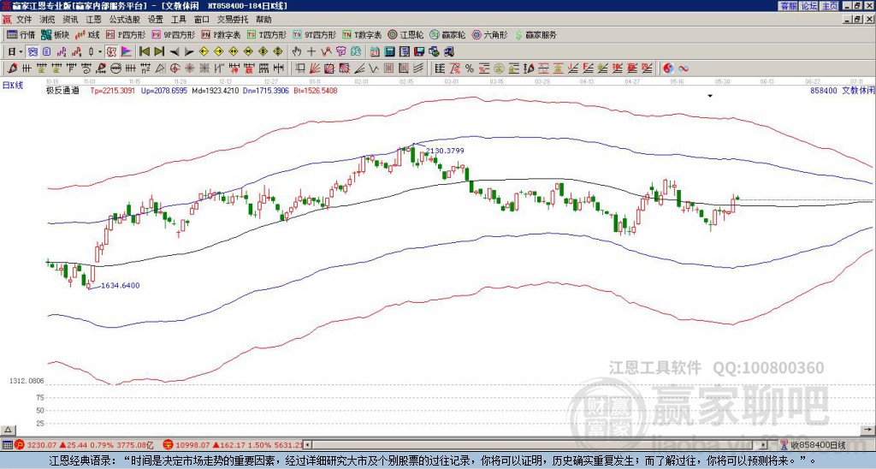The image size is (876, 469).
Task: Toggle the 权 ex-rights adjustment button
Action: pos(111,52)
